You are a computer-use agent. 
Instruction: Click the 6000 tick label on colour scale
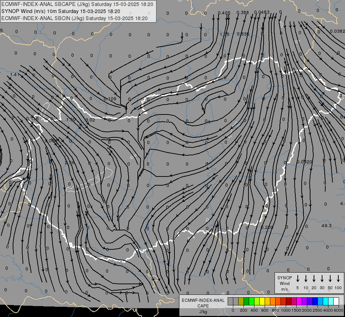click(x=339, y=310)
